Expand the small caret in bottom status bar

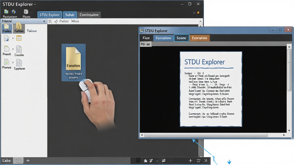pyautogui.click(x=157, y=161)
